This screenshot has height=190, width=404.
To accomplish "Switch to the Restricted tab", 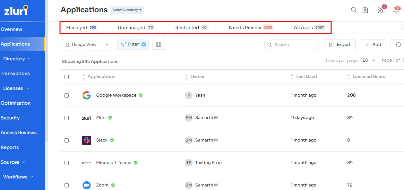I will (x=192, y=28).
